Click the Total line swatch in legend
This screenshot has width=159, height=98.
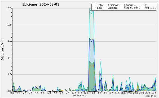(94, 5)
